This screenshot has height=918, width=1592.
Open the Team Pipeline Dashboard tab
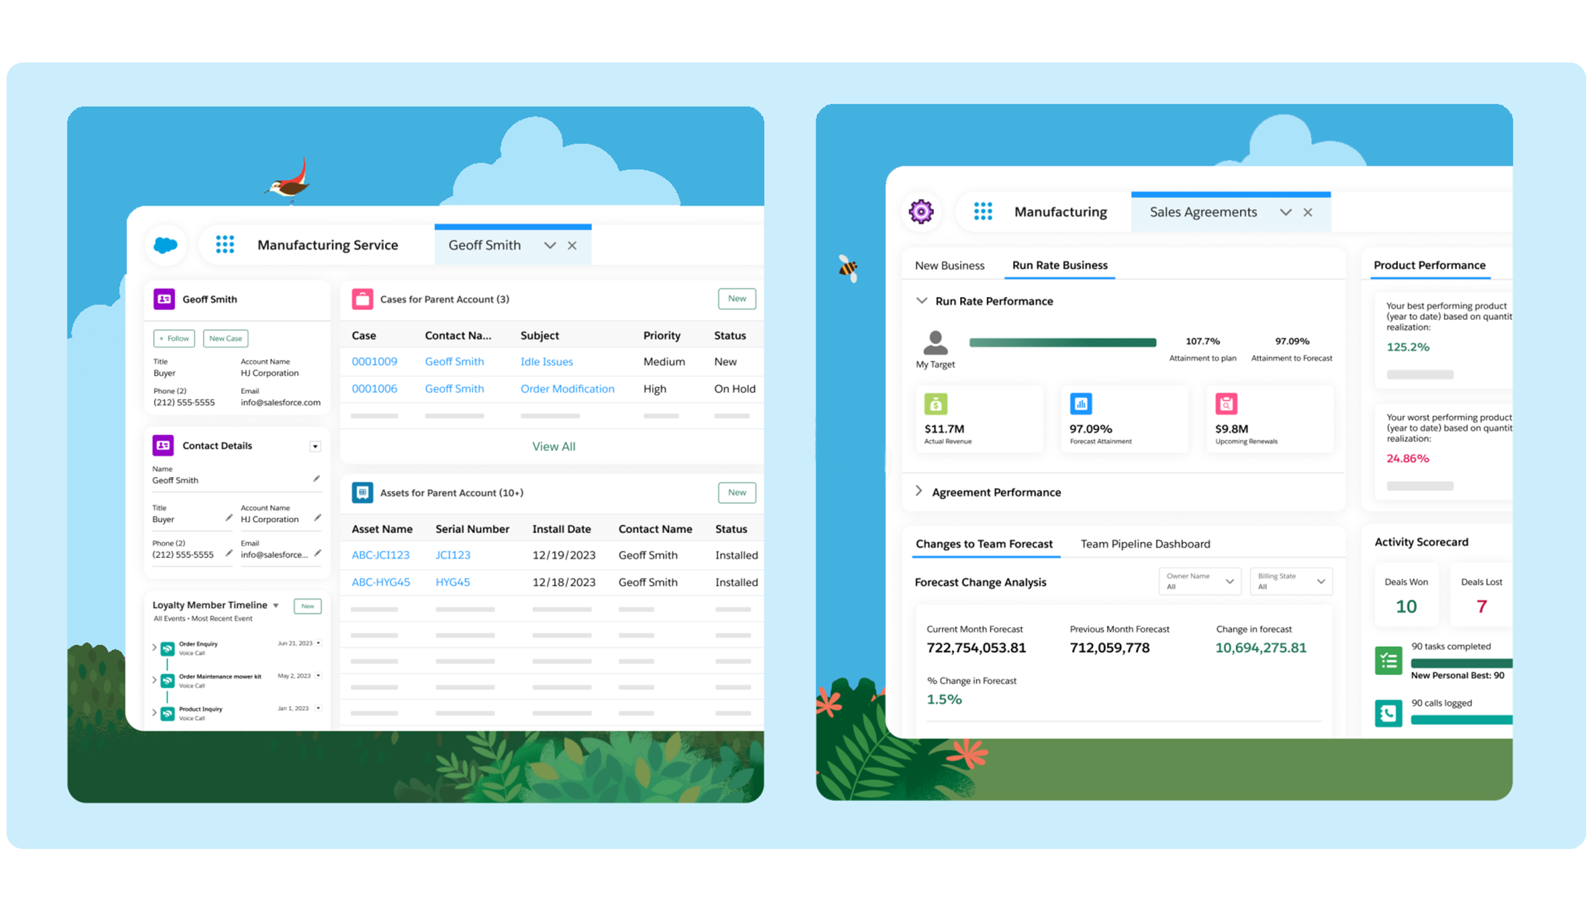1145,544
